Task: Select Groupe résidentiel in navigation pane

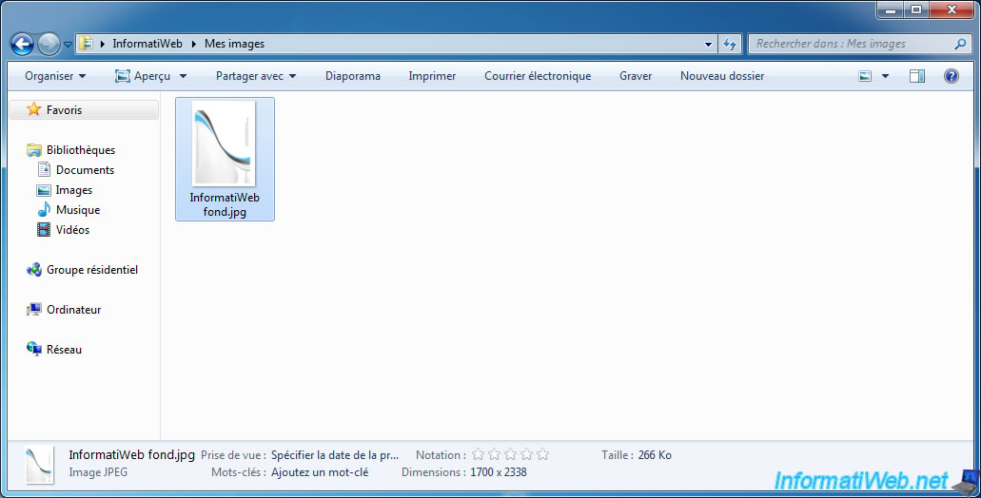Action: click(91, 270)
